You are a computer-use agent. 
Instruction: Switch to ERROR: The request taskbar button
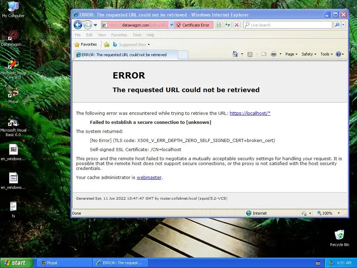click(120, 263)
